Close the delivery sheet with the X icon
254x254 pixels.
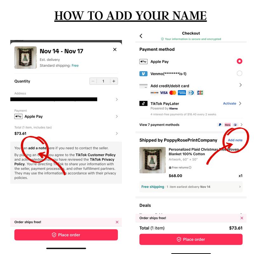115,50
